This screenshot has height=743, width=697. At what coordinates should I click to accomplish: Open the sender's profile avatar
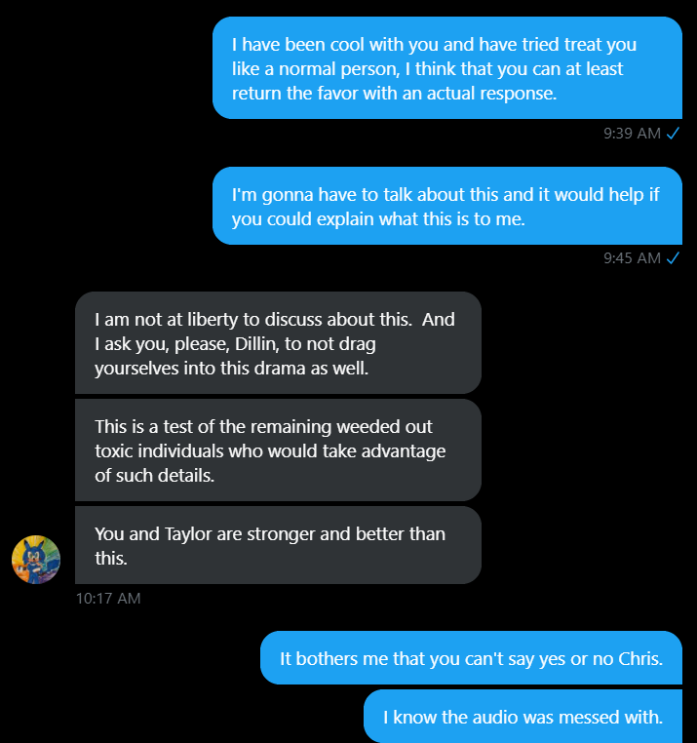36,560
